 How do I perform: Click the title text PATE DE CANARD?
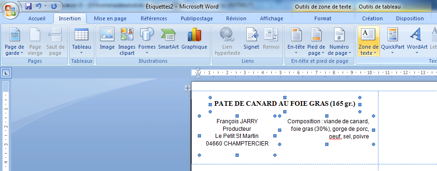pyautogui.click(x=285, y=104)
